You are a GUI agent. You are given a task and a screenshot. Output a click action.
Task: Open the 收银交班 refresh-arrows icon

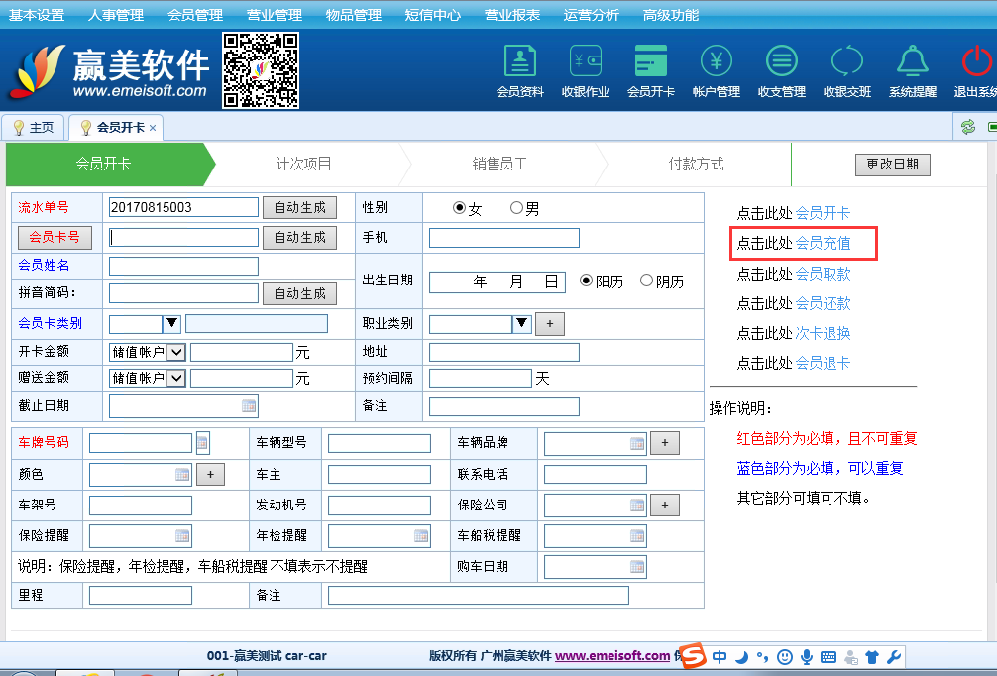pyautogui.click(x=846, y=62)
